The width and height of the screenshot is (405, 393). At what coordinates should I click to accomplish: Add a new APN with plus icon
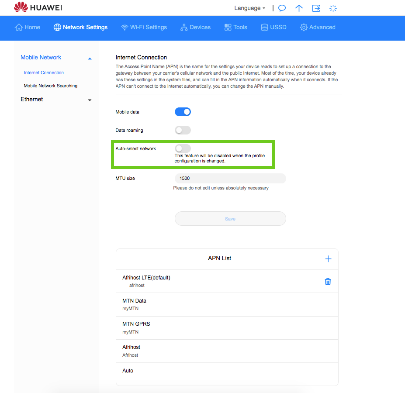point(328,259)
